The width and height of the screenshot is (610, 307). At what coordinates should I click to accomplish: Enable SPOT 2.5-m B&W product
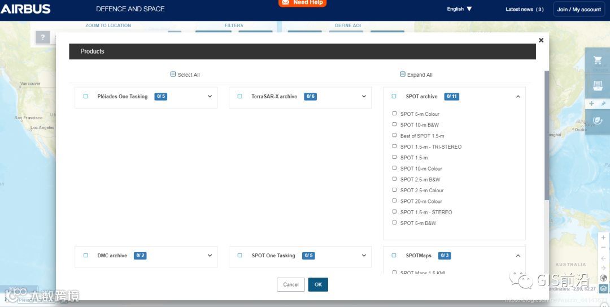pyautogui.click(x=394, y=179)
